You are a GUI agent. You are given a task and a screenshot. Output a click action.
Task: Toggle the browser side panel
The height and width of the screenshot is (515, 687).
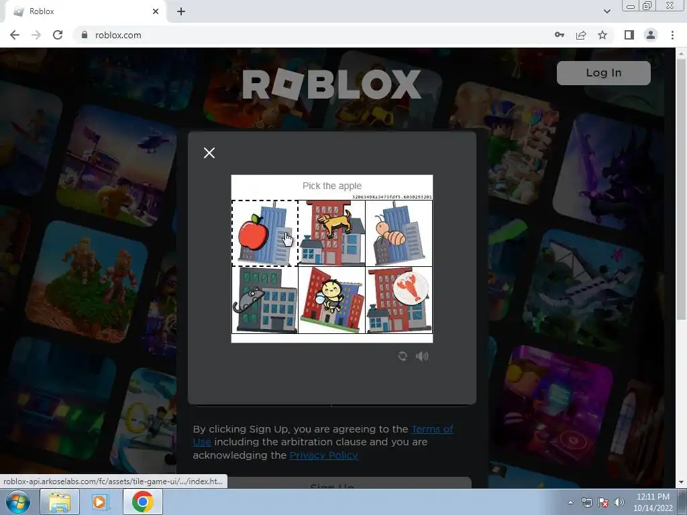pyautogui.click(x=629, y=35)
